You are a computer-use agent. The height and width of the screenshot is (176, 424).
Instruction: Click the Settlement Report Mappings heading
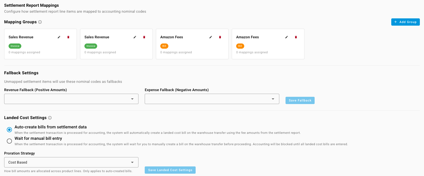click(31, 5)
